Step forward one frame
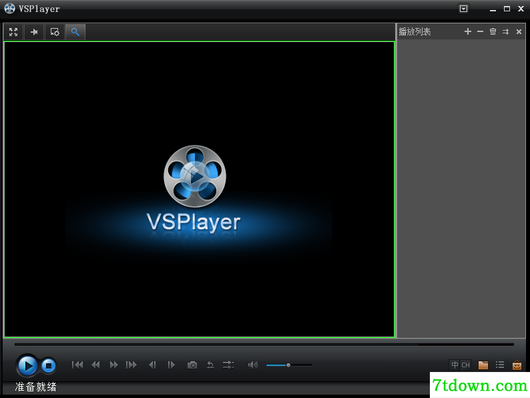This screenshot has width=530, height=398. [172, 365]
